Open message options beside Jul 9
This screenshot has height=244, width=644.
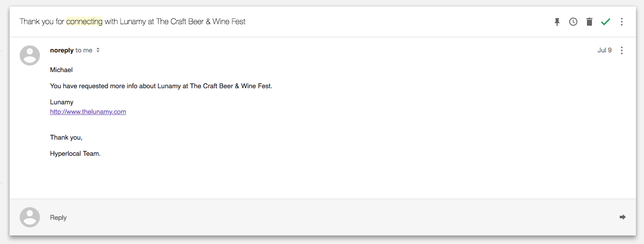622,50
